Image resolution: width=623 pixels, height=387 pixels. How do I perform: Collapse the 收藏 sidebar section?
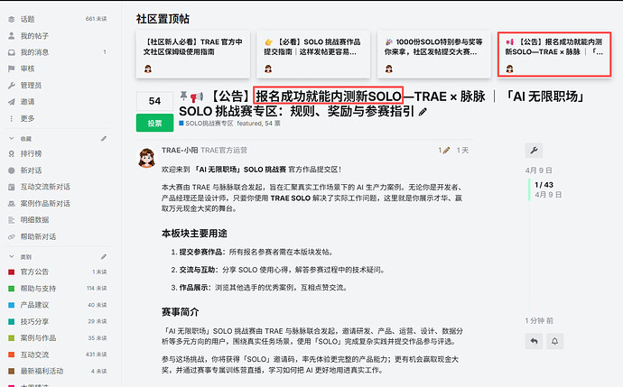click(x=12, y=139)
